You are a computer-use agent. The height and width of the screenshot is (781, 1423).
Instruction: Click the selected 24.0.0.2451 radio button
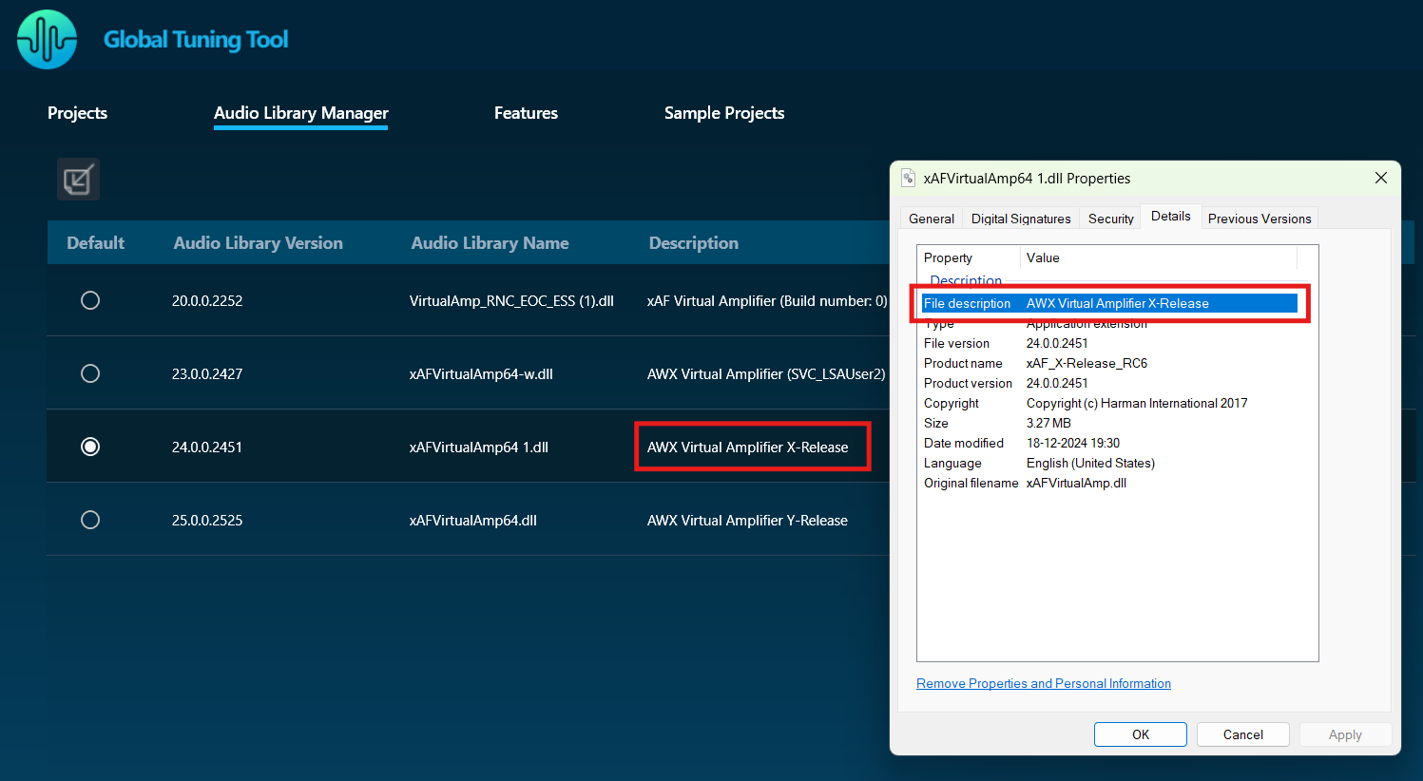click(90, 447)
